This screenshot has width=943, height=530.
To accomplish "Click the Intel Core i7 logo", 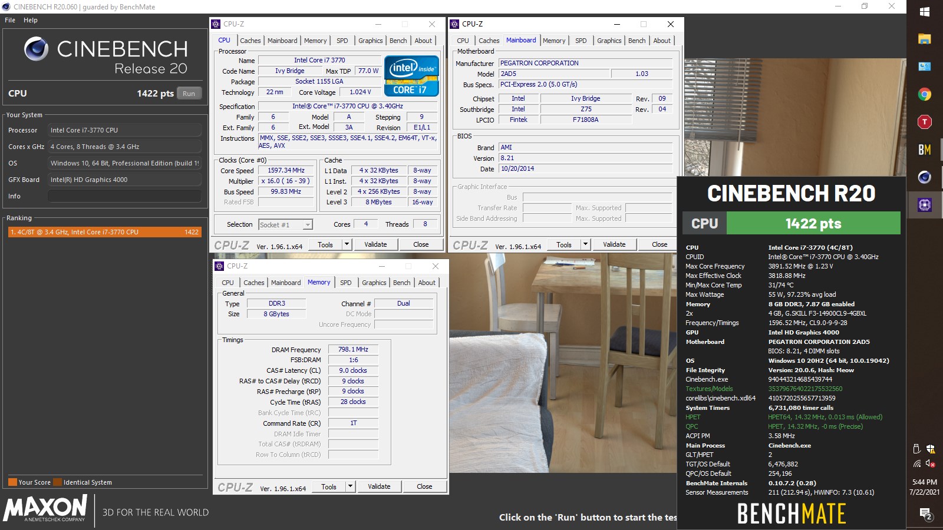I will coord(411,76).
